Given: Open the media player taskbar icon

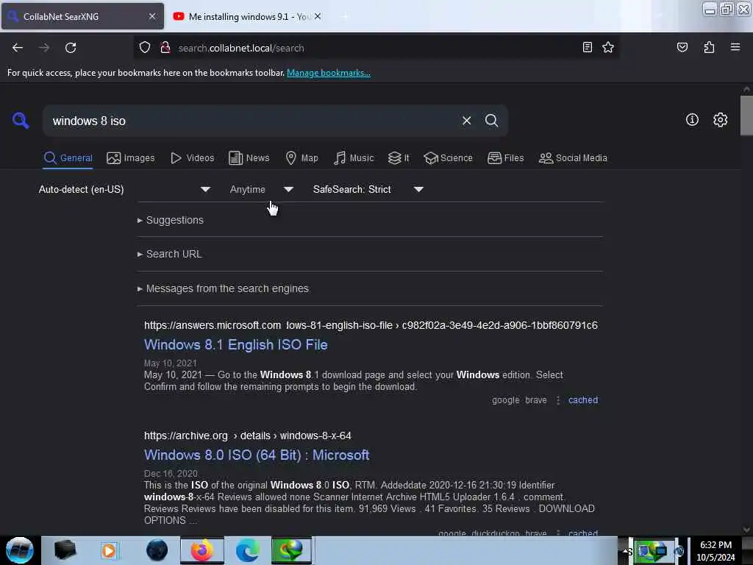Looking at the screenshot, I should point(109,550).
